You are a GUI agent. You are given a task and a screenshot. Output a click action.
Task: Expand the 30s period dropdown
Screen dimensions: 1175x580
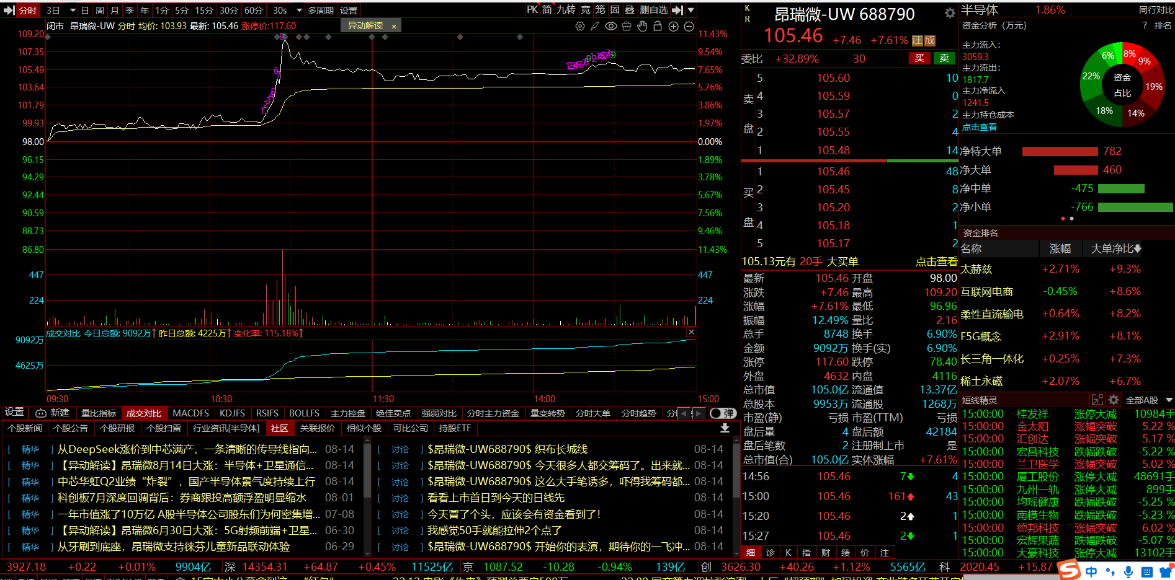coord(299,11)
